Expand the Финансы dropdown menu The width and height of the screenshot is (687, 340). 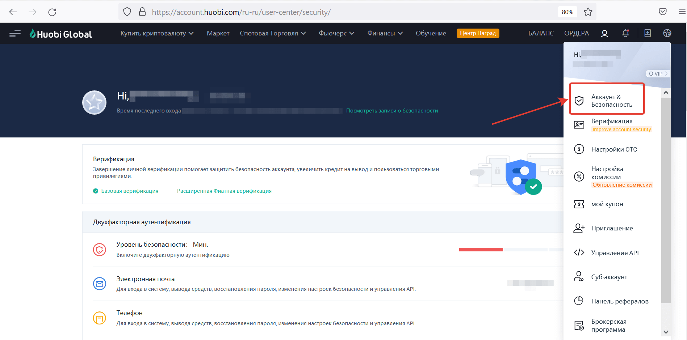click(x=385, y=33)
